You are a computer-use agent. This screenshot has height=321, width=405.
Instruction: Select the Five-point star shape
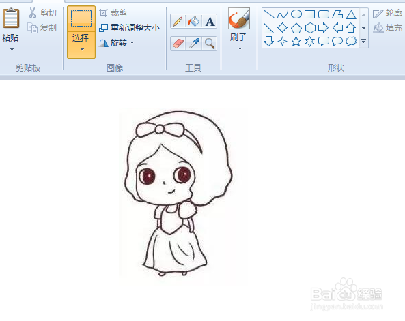pos(296,42)
